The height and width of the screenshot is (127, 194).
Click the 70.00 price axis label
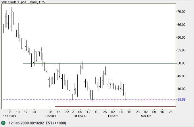coord(181,12)
